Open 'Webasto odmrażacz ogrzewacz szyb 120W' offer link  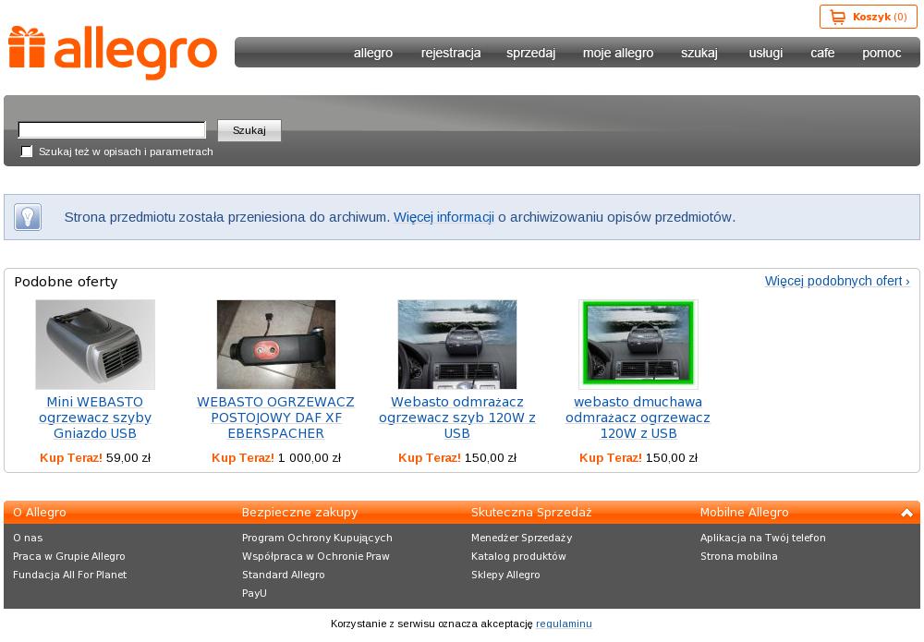pyautogui.click(x=457, y=418)
